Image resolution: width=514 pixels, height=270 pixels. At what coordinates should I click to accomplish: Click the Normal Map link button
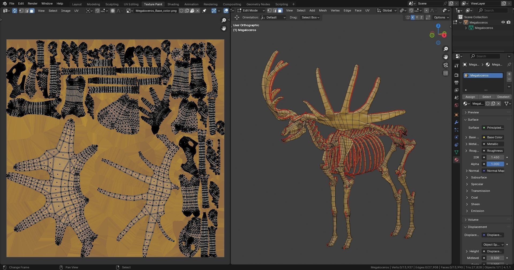[x=493, y=171]
